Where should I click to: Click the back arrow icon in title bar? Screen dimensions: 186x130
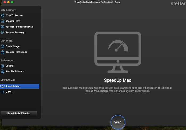77,2
